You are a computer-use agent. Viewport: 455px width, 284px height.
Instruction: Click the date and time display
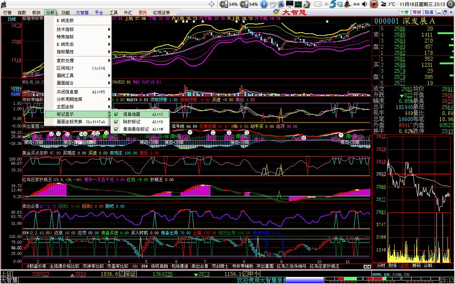pyautogui.click(x=422, y=4)
